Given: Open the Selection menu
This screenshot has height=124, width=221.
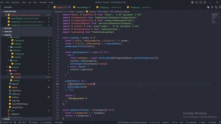Looking at the screenshot, I should coord(15,2).
